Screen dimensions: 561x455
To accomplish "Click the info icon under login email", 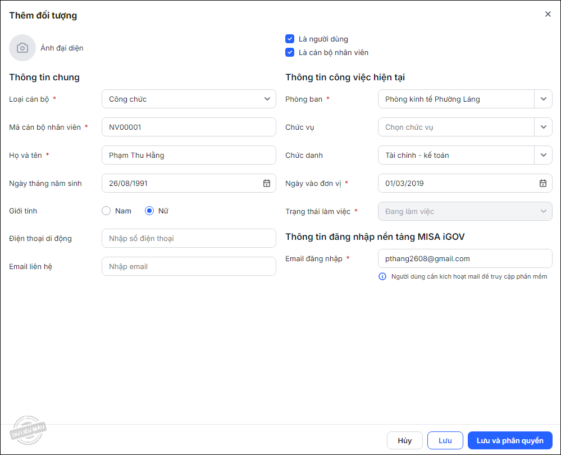I will click(382, 276).
